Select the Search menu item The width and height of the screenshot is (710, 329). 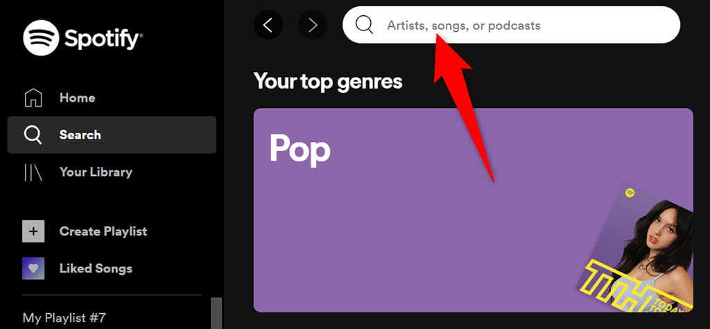tap(80, 135)
